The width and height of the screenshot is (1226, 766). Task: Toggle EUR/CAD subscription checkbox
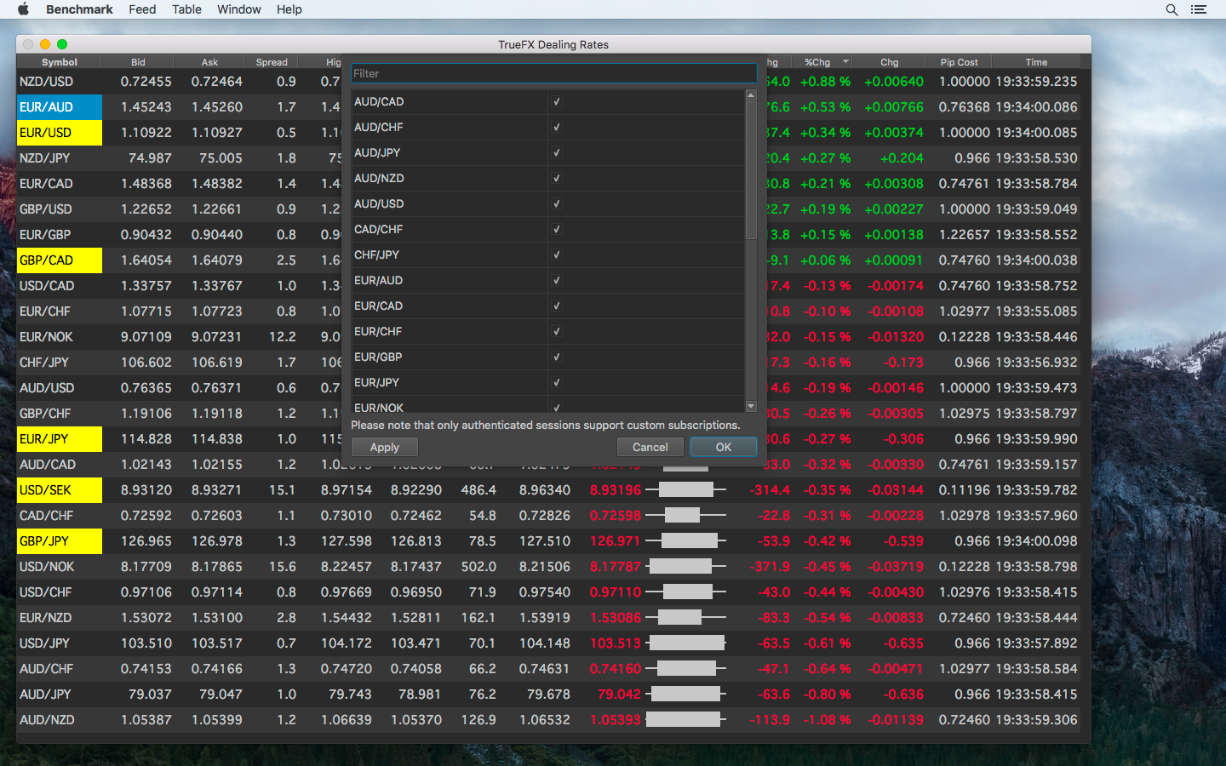click(x=557, y=306)
